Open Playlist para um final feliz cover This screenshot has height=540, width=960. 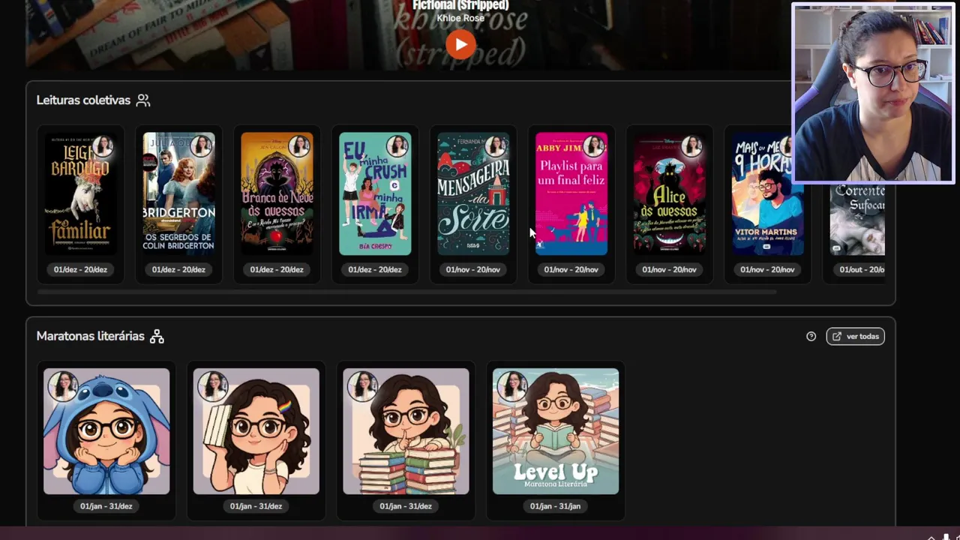pos(571,194)
